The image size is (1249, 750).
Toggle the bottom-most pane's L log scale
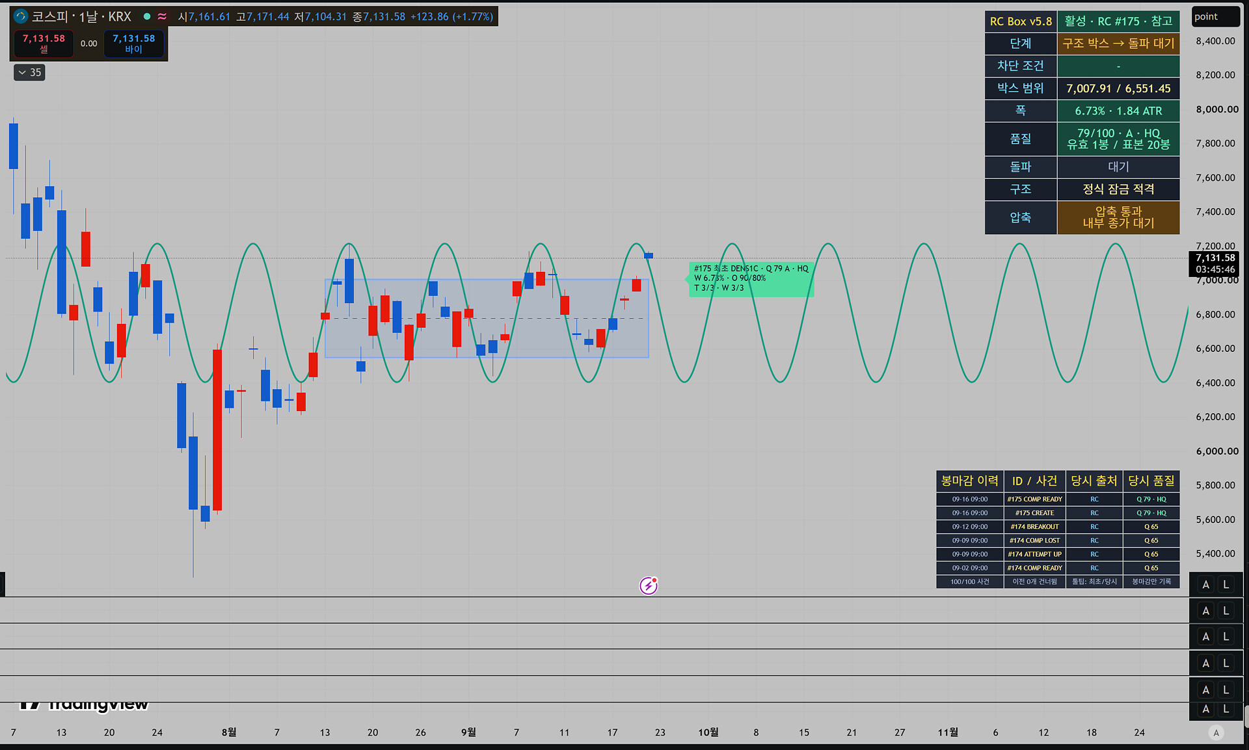(1226, 709)
